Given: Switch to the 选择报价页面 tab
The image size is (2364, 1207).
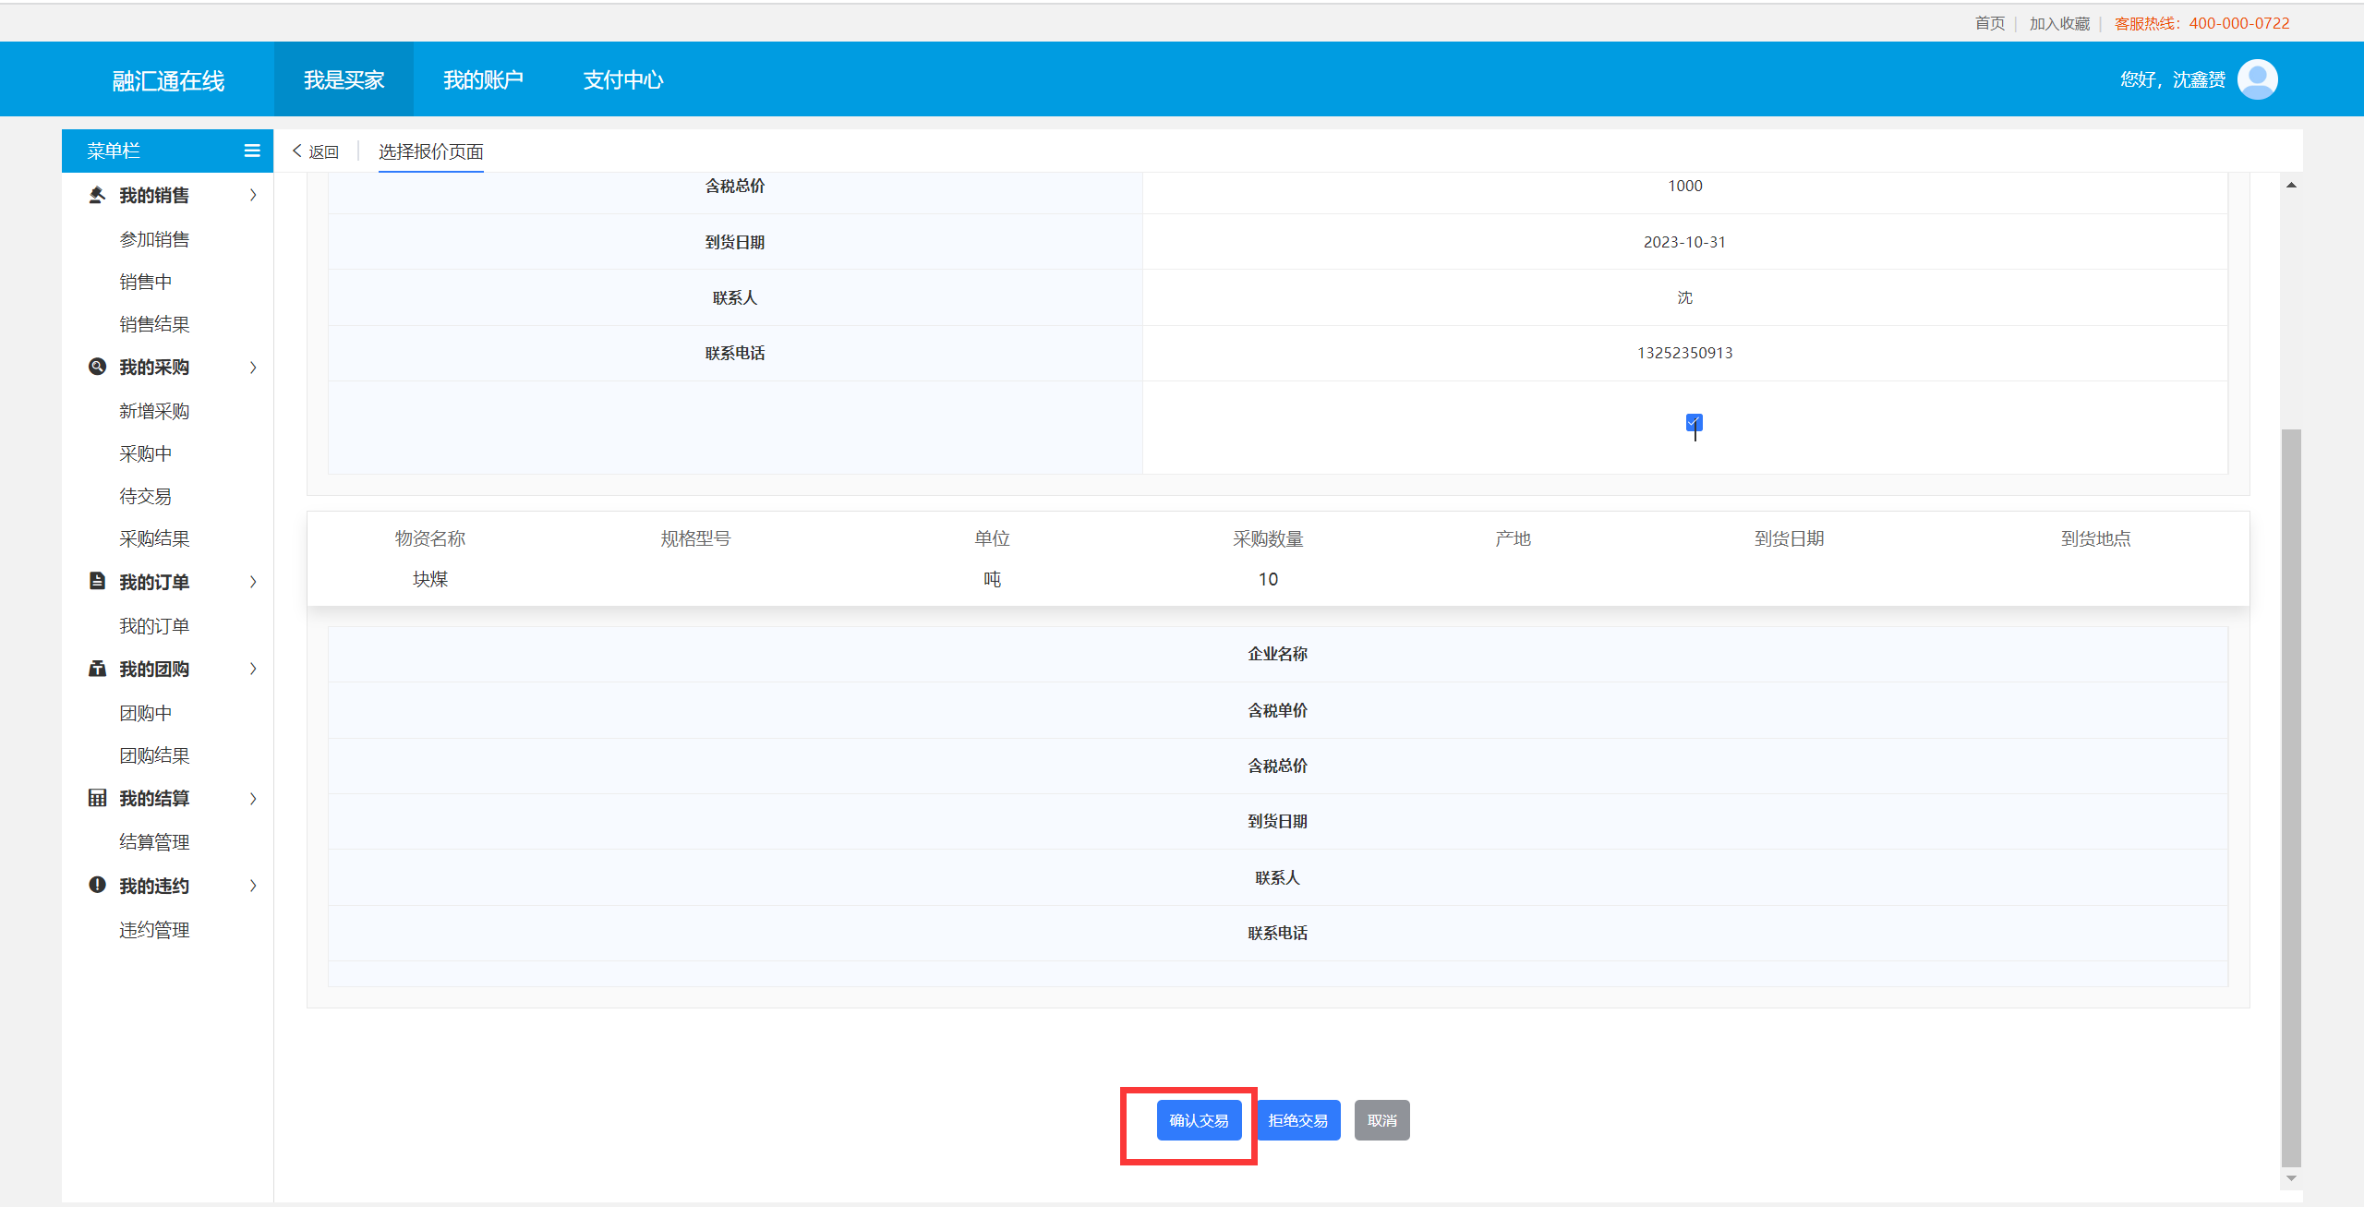Looking at the screenshot, I should [430, 151].
